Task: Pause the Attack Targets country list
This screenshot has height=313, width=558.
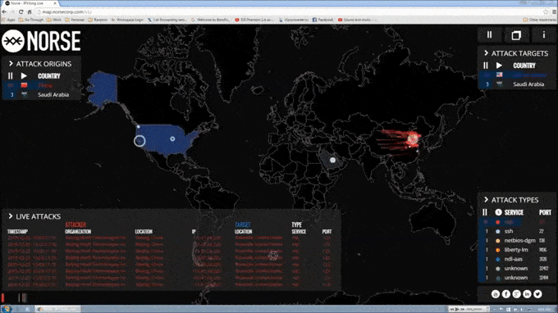Action: (486, 66)
